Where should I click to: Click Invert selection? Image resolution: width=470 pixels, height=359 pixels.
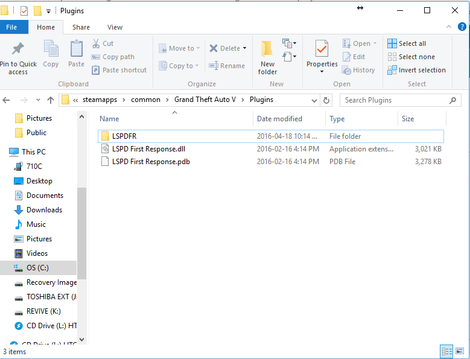416,70
